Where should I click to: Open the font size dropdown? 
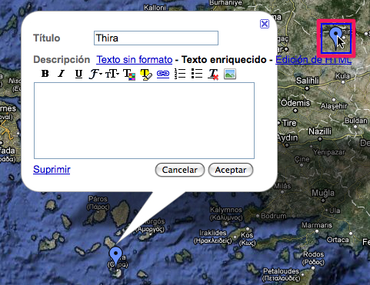pyautogui.click(x=112, y=74)
